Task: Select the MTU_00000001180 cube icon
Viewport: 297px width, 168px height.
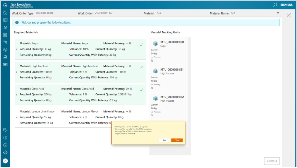Action: click(155, 44)
